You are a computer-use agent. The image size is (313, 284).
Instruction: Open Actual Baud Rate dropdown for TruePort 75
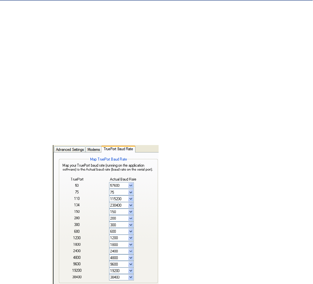point(131,192)
